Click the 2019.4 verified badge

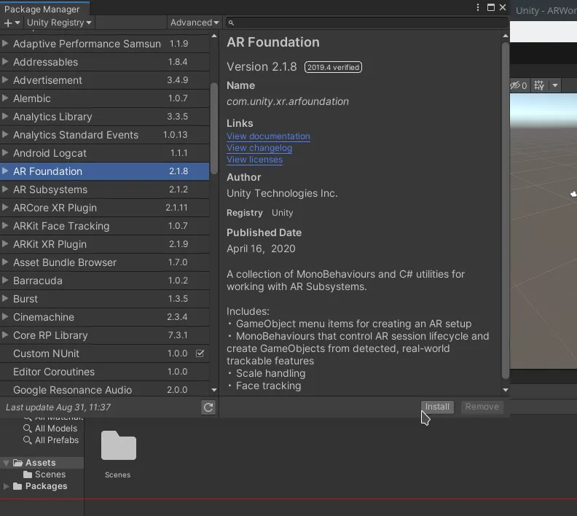pos(333,67)
